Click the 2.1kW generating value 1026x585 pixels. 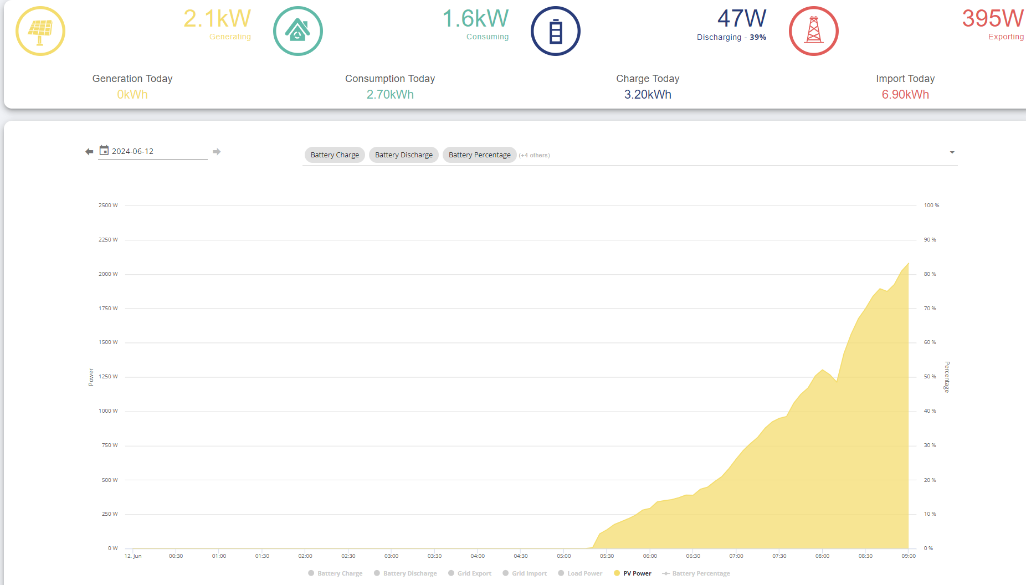tap(217, 19)
